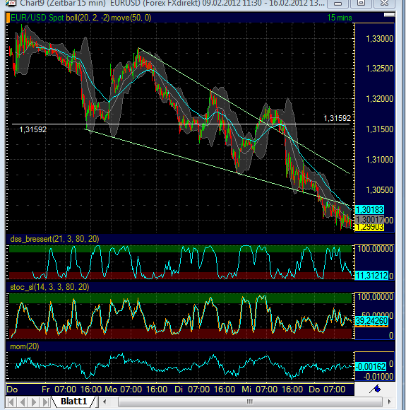The width and height of the screenshot is (406, 410).
Task: Go to previous sheet with navigation arrow
Action: 23,402
